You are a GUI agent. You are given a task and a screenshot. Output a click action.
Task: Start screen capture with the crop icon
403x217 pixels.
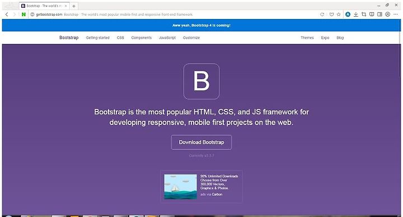tap(364, 15)
